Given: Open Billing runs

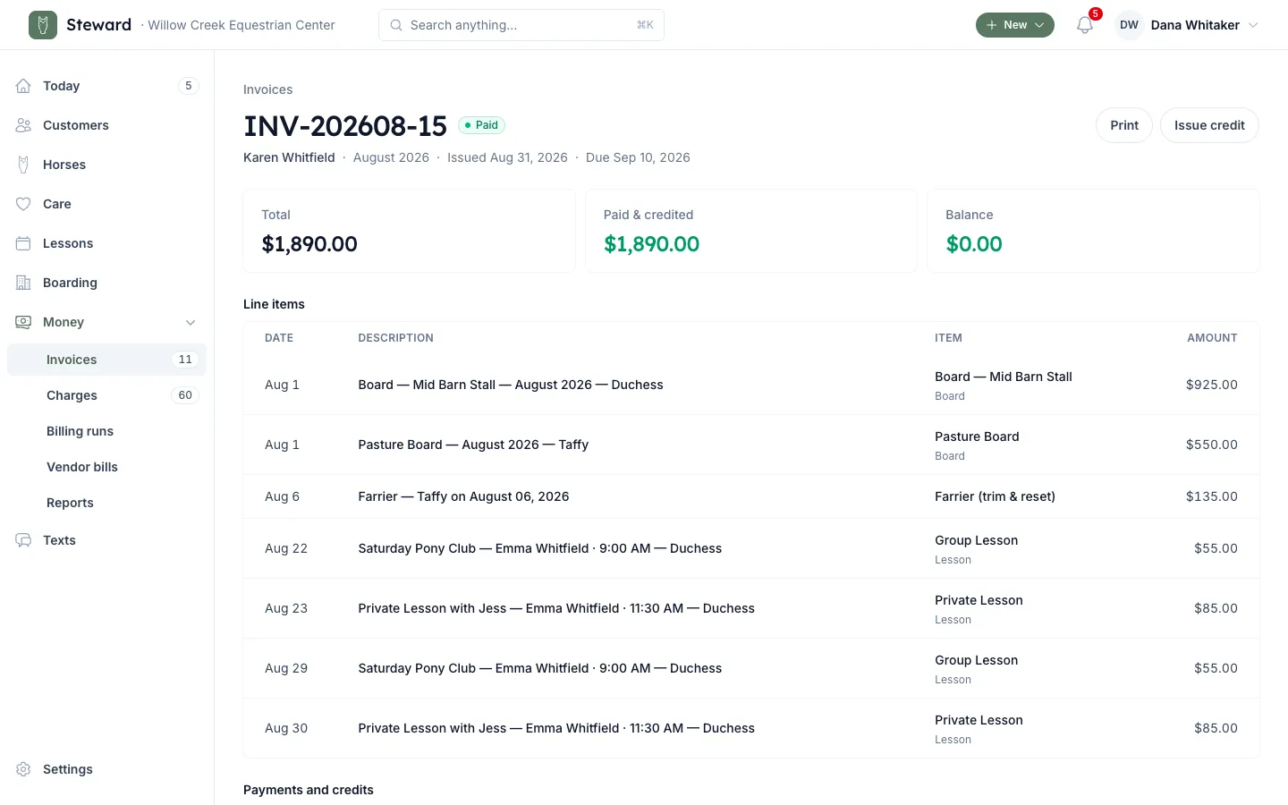Looking at the screenshot, I should [x=107, y=431].
